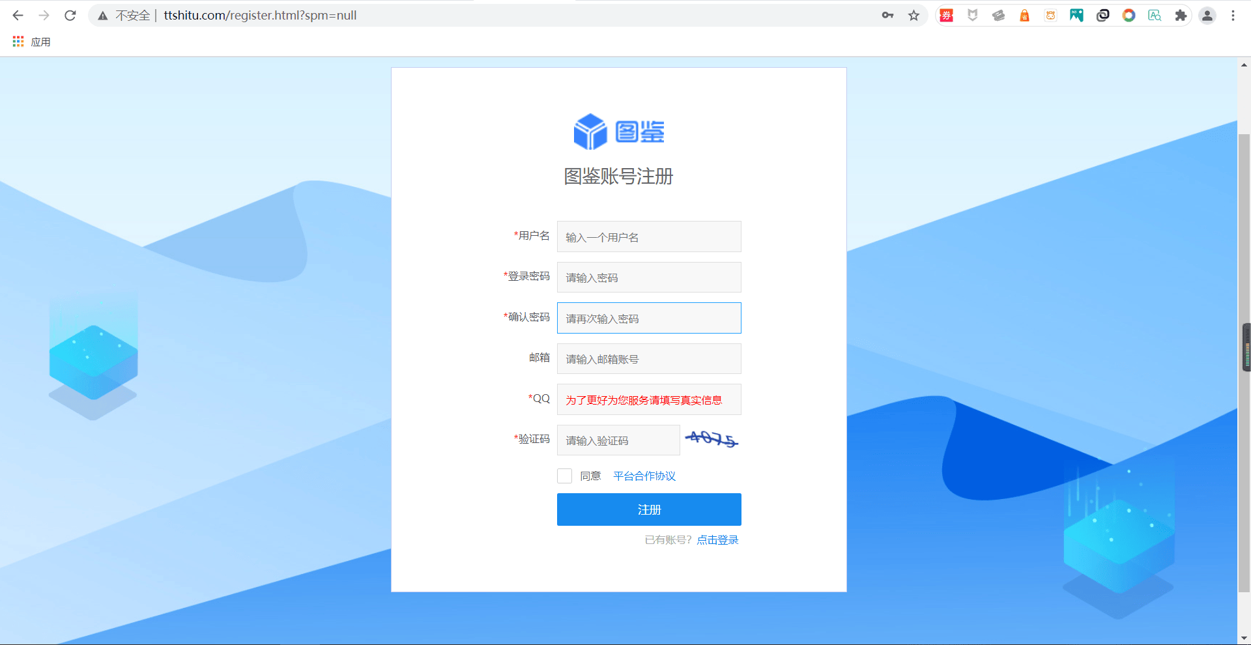Open the colorful wheel extension
This screenshot has height=645, width=1251.
[x=1128, y=15]
